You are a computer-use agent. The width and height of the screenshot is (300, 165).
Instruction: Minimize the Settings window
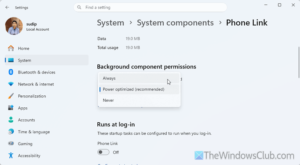pos(266,5)
